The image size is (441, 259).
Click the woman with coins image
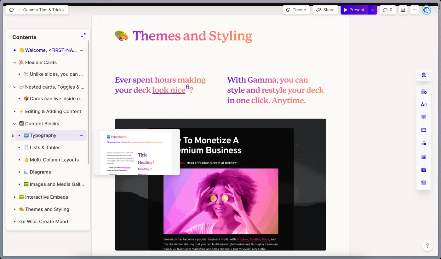point(221,201)
